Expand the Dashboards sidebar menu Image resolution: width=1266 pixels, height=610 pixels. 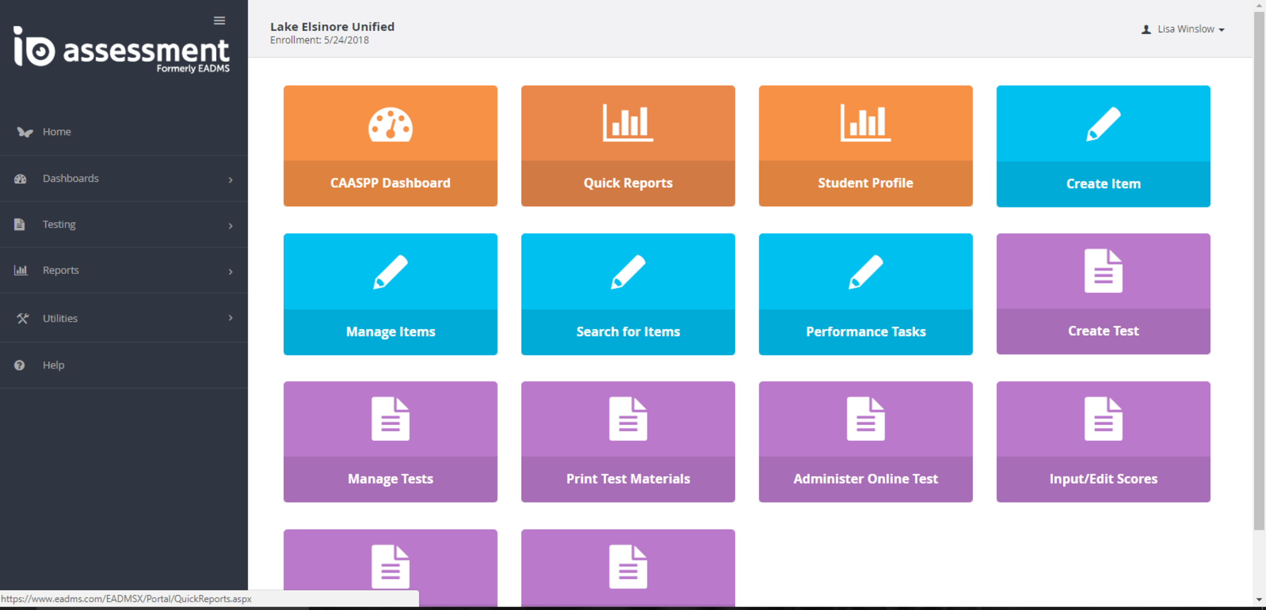tap(124, 178)
